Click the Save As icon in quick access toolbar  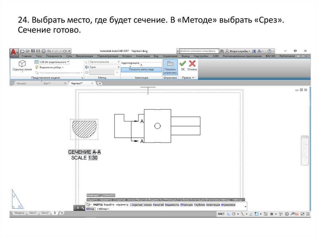(38, 51)
